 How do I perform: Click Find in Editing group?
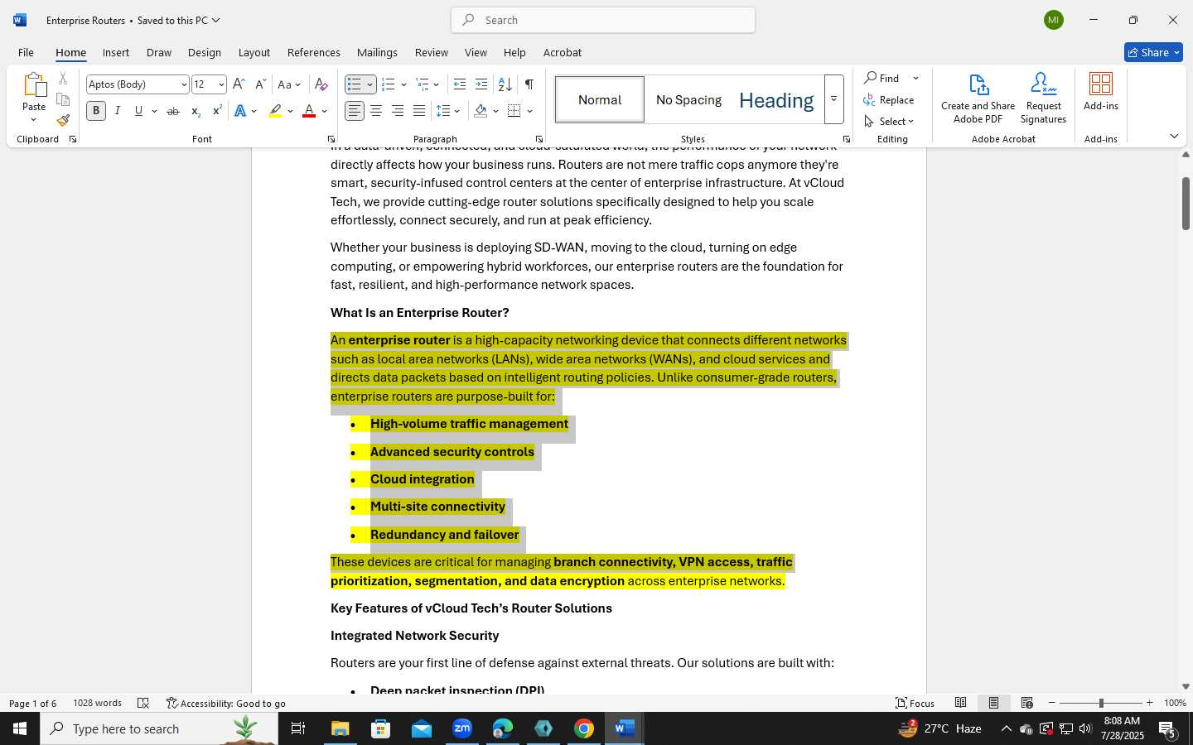tap(882, 78)
